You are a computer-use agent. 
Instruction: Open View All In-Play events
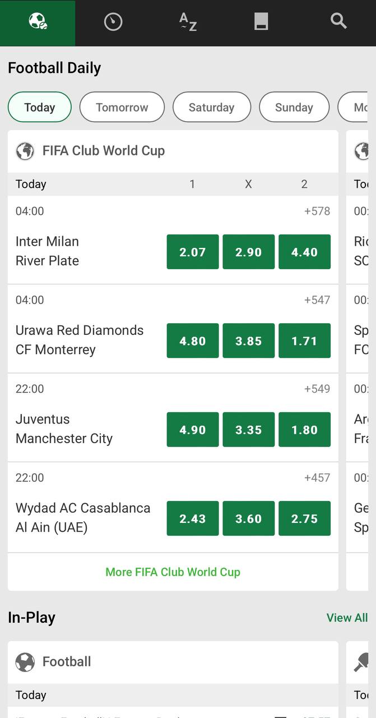[x=347, y=618]
